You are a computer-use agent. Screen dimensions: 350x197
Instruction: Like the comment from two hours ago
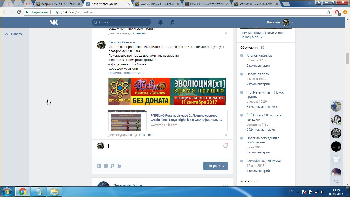226,34
